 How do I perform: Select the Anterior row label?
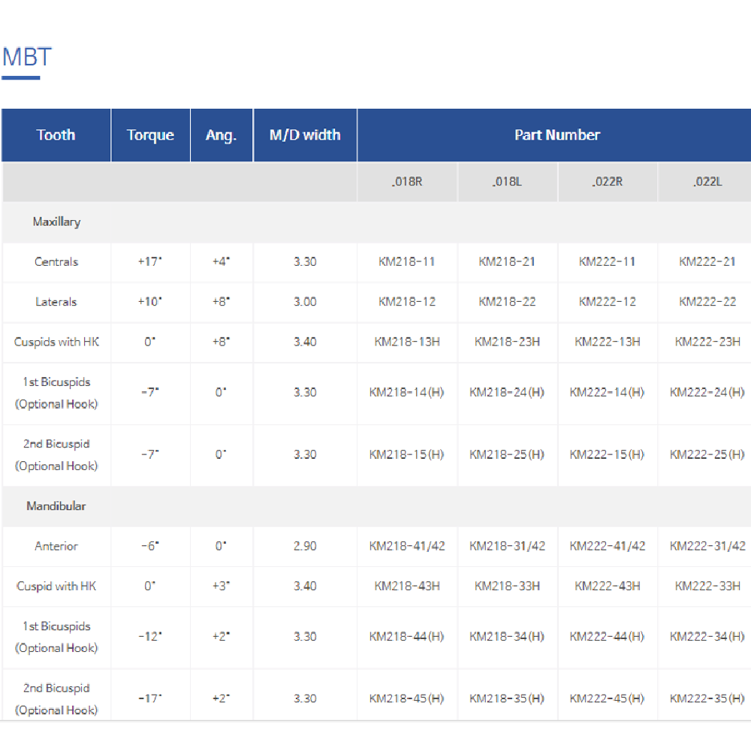click(56, 546)
